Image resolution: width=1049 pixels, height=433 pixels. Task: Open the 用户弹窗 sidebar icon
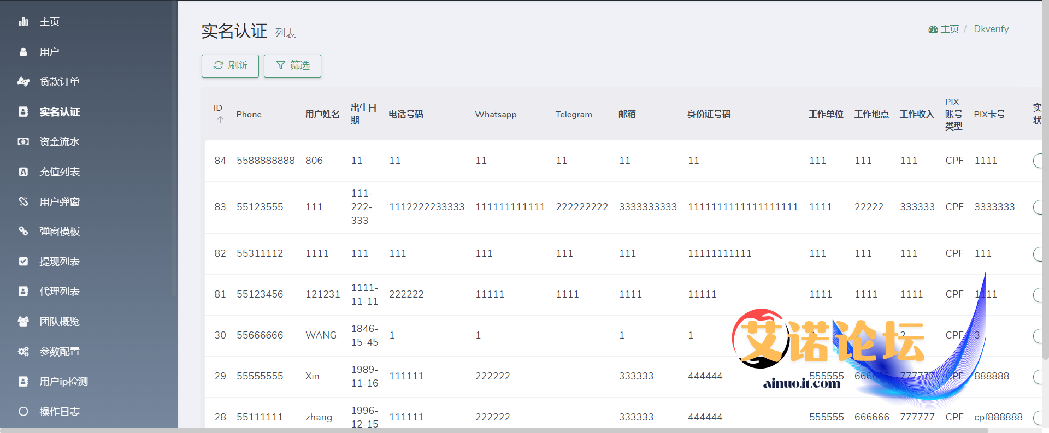pos(23,201)
